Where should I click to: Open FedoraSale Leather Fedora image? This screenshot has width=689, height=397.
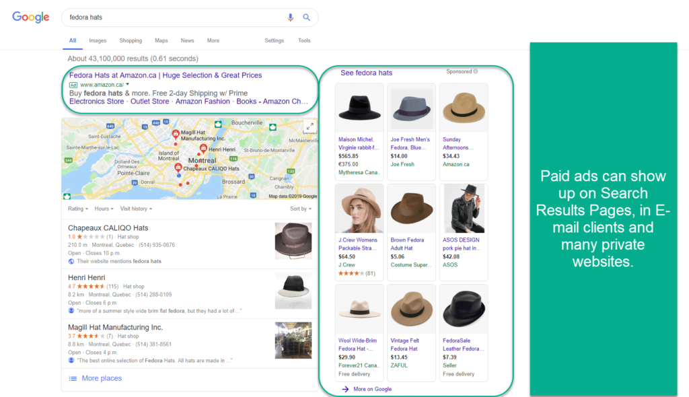[x=464, y=310]
